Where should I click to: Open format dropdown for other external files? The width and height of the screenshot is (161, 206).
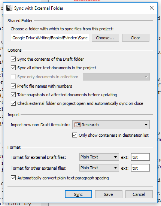(99, 168)
